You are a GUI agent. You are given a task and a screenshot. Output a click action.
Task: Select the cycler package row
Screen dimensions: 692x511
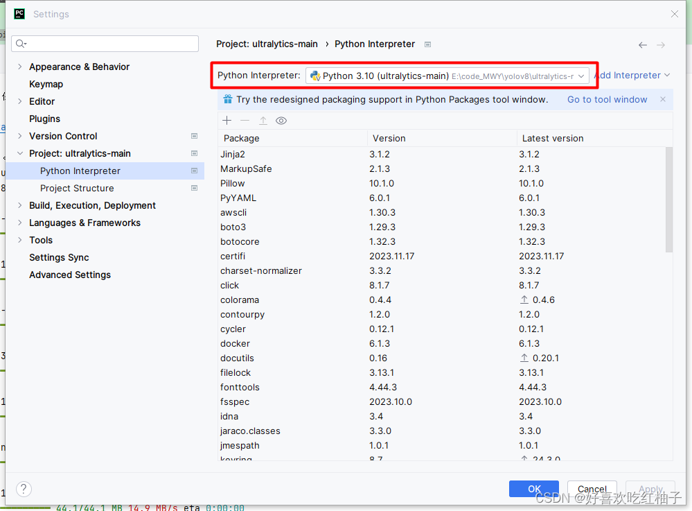(442, 329)
